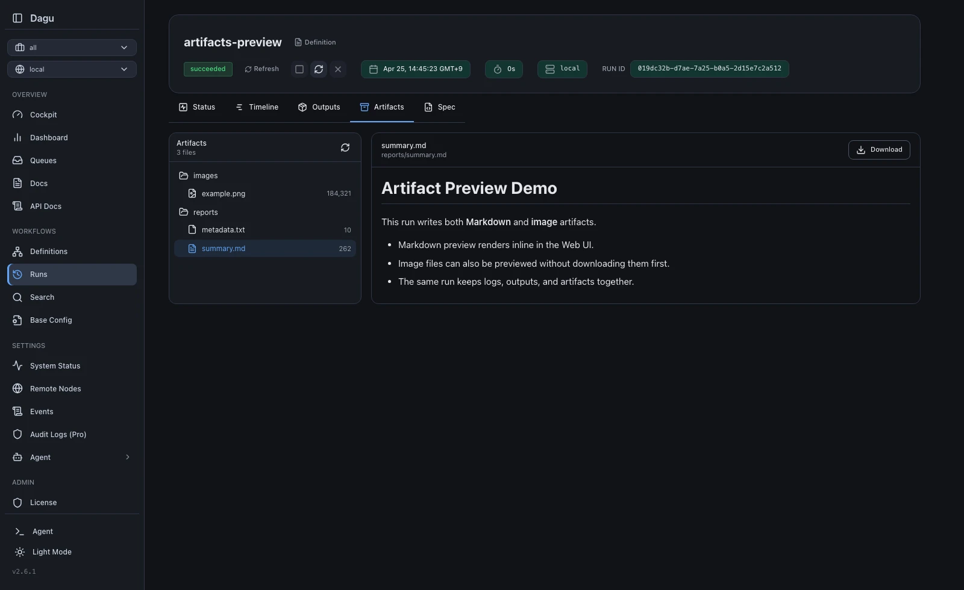
Task: Switch to the Timeline tab
Action: (x=257, y=107)
